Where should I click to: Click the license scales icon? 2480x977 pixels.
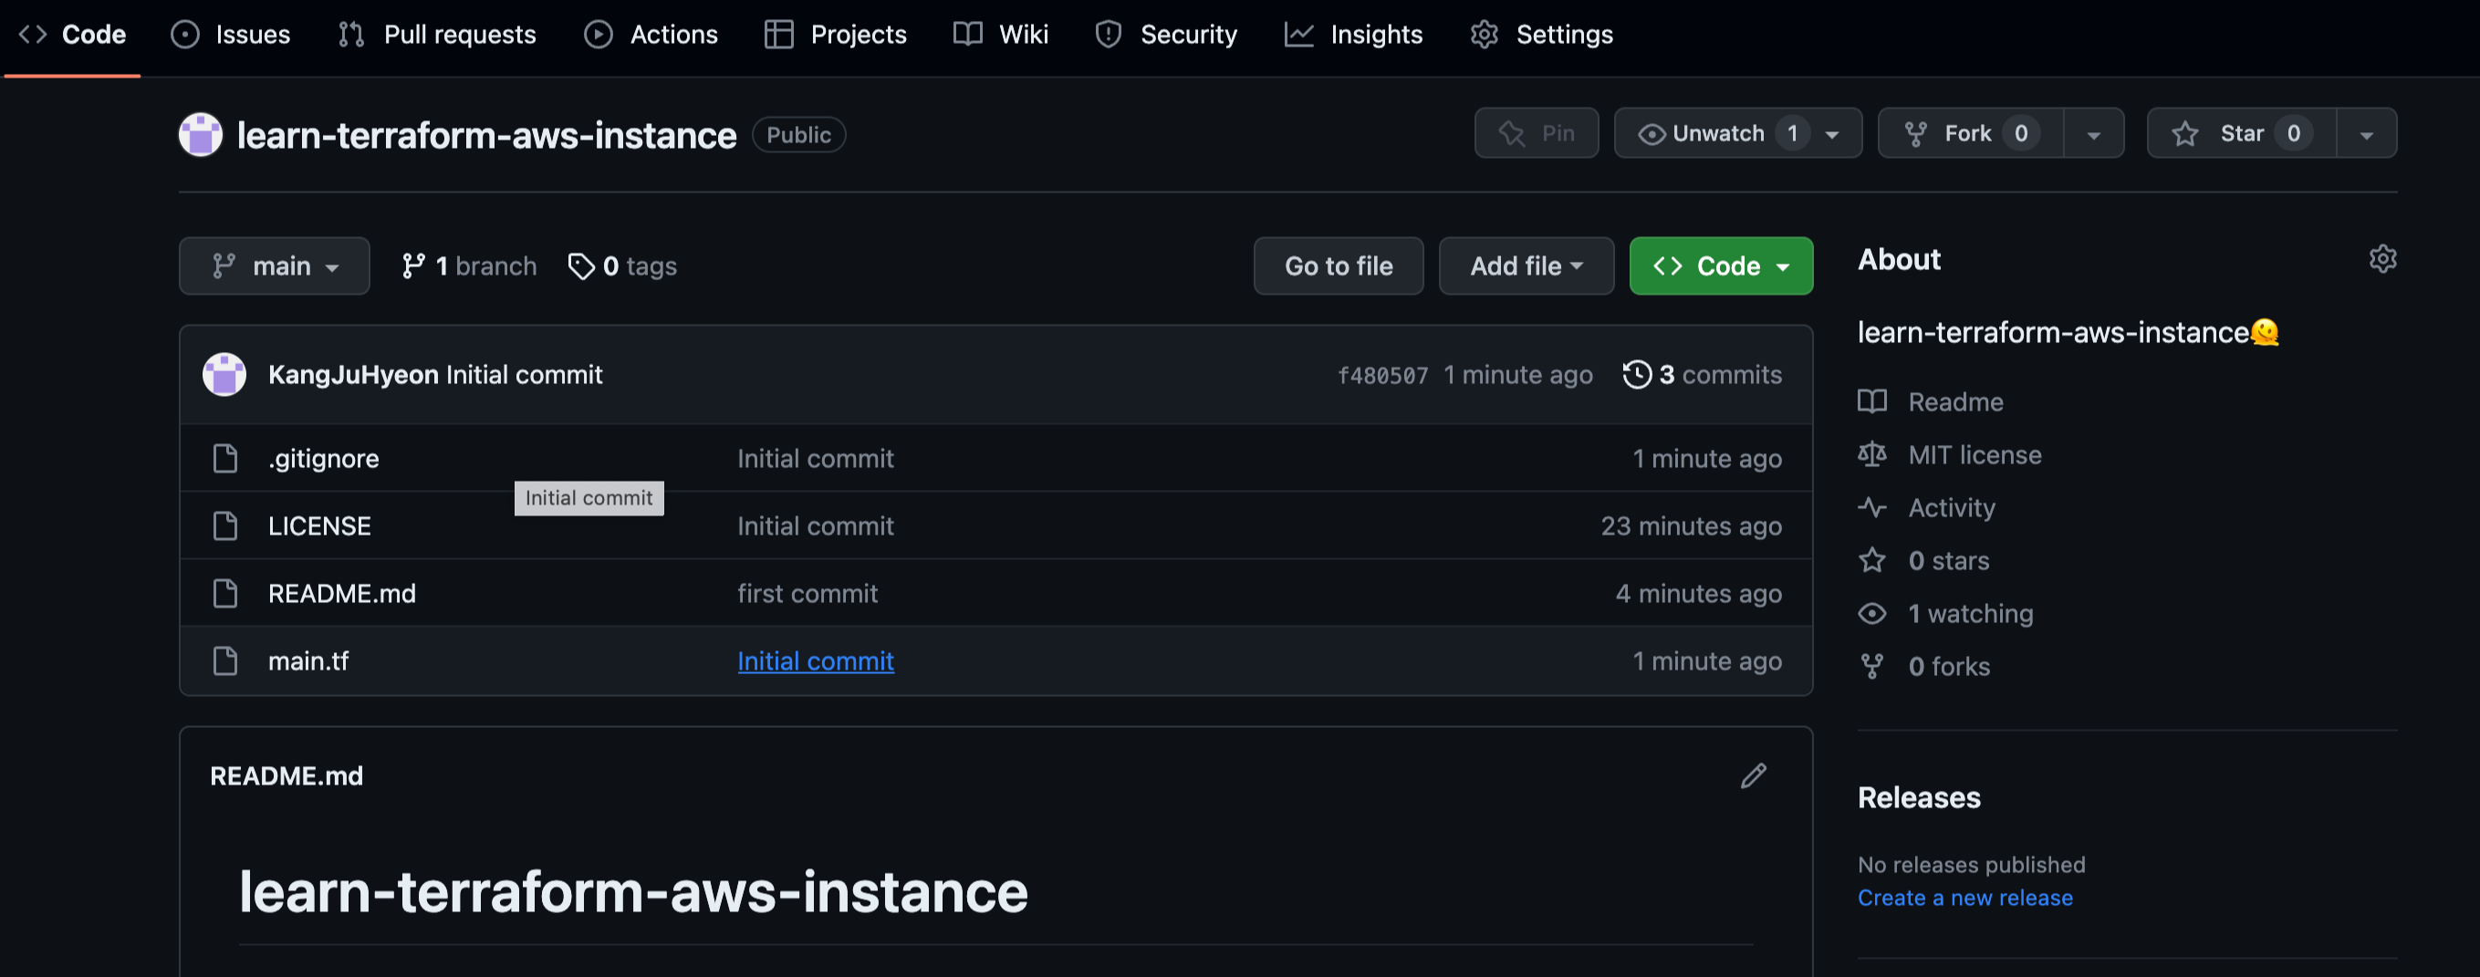click(x=1871, y=454)
